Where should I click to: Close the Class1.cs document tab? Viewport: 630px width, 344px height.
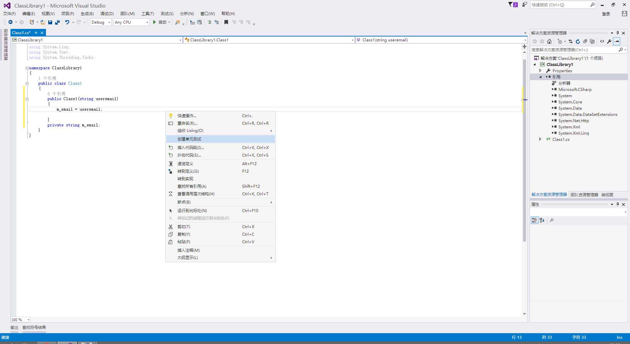(42, 33)
